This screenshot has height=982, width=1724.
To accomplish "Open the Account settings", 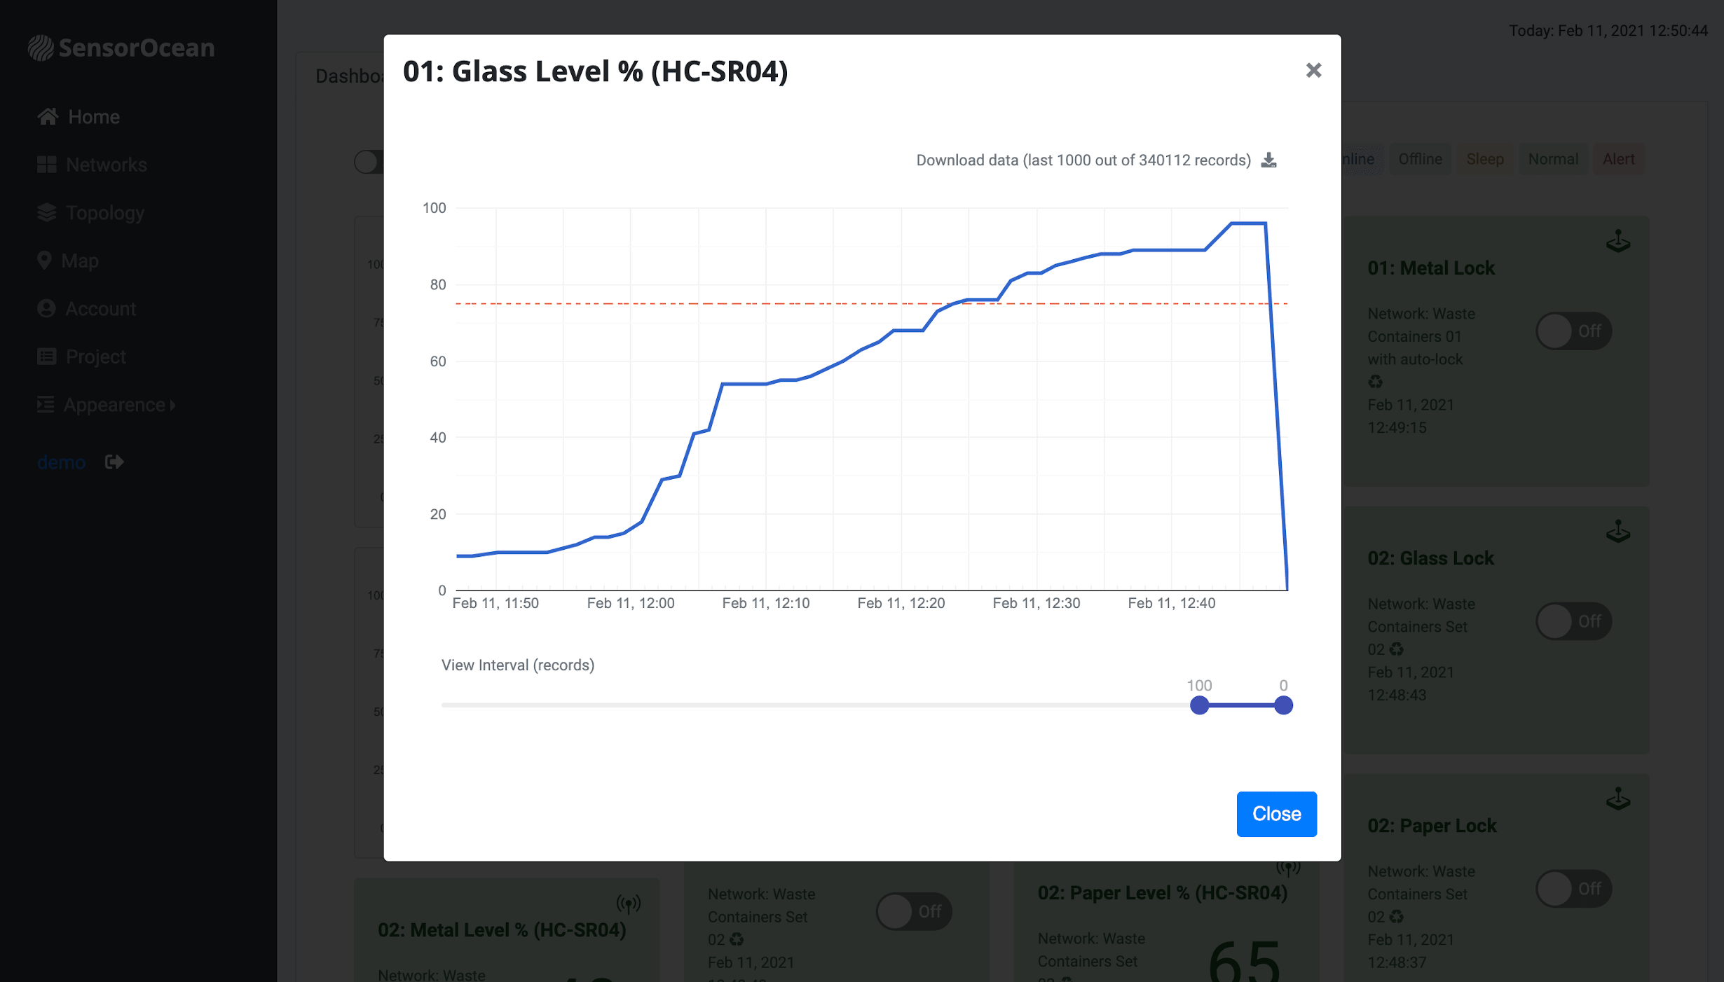I will pyautogui.click(x=100, y=309).
